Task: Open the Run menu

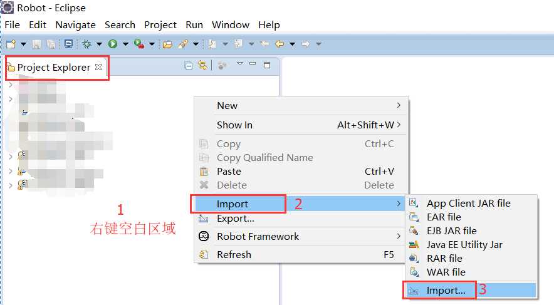Action: 194,25
